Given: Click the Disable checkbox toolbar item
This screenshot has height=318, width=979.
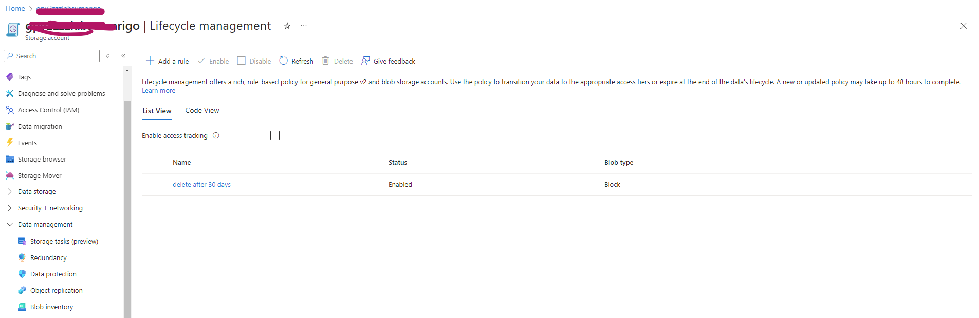Looking at the screenshot, I should [x=254, y=61].
